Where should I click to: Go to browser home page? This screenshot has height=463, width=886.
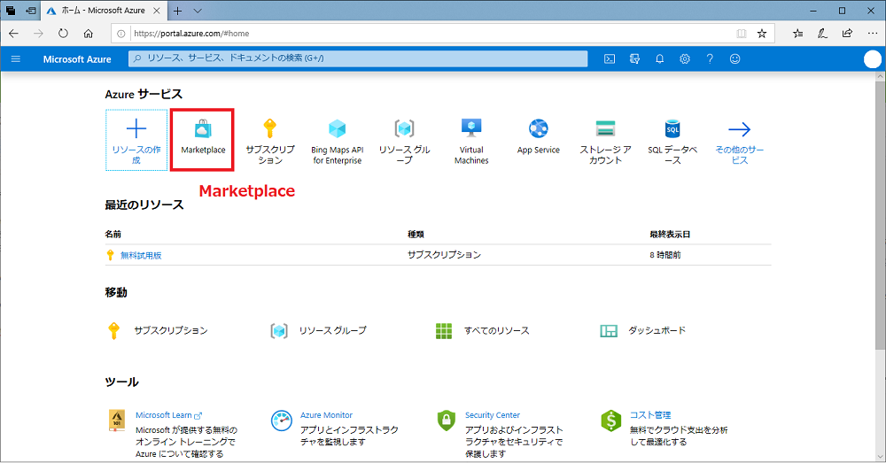(x=88, y=34)
